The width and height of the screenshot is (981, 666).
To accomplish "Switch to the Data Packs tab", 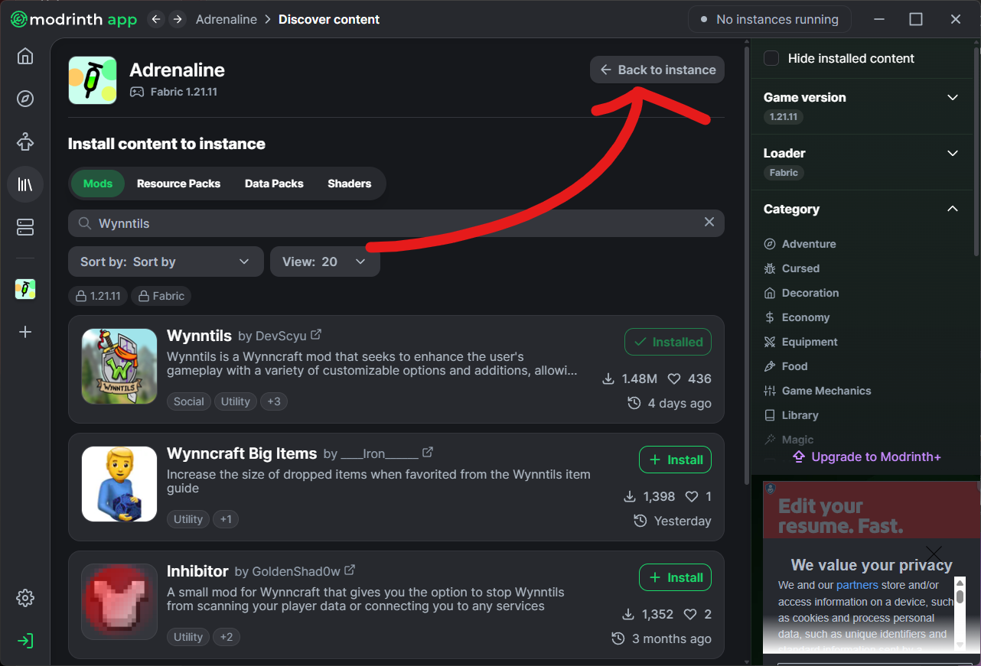I will pos(274,184).
